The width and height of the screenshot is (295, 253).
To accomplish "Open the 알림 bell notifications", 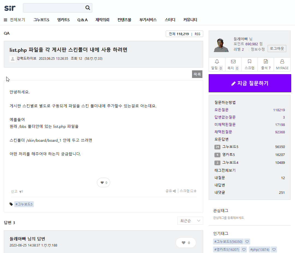I will click(x=217, y=64).
